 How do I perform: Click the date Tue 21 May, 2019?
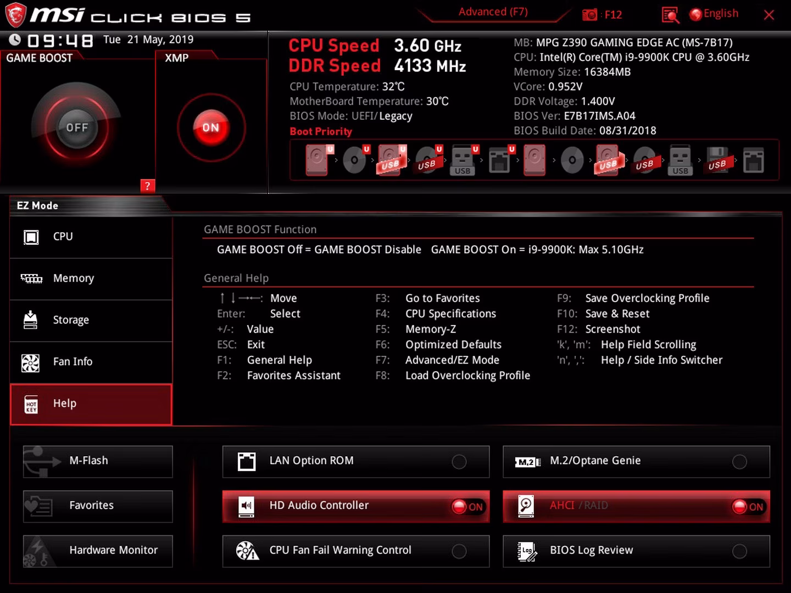coord(148,40)
